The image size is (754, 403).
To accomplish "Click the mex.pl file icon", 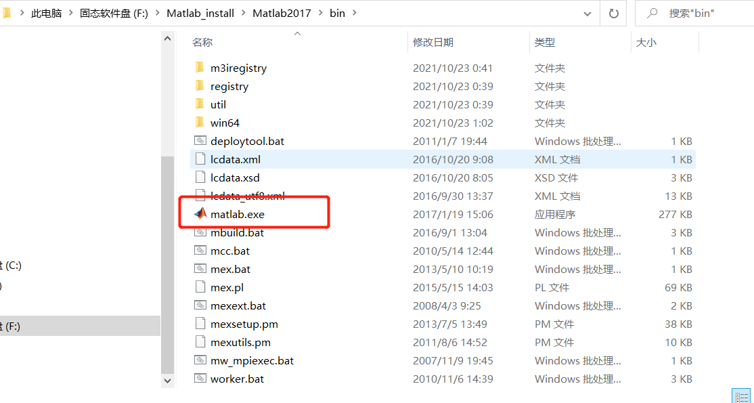I will pos(200,287).
